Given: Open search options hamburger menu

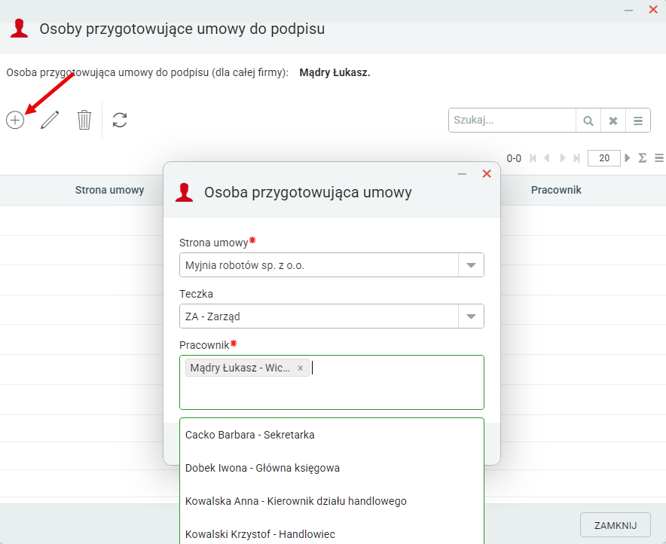Looking at the screenshot, I should coord(638,121).
